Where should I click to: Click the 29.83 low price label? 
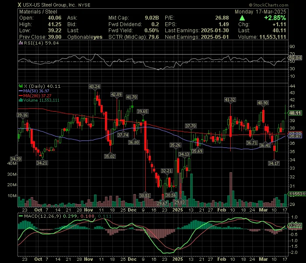(180, 202)
